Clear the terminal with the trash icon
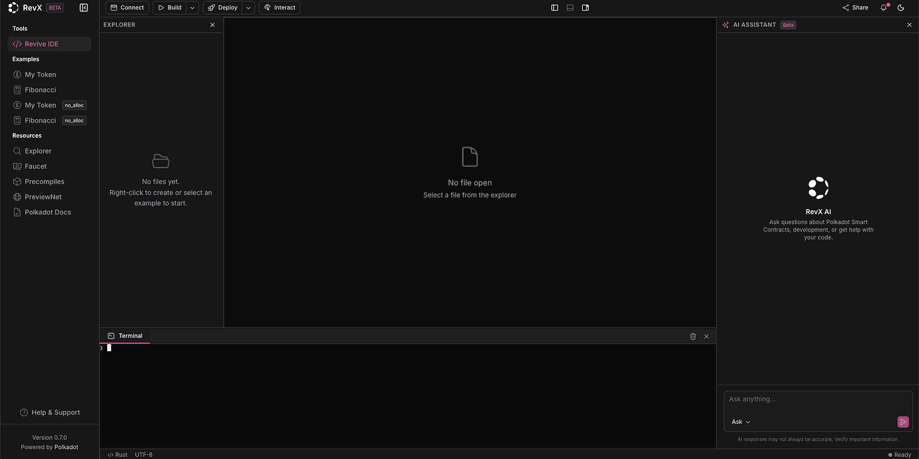 (x=693, y=336)
